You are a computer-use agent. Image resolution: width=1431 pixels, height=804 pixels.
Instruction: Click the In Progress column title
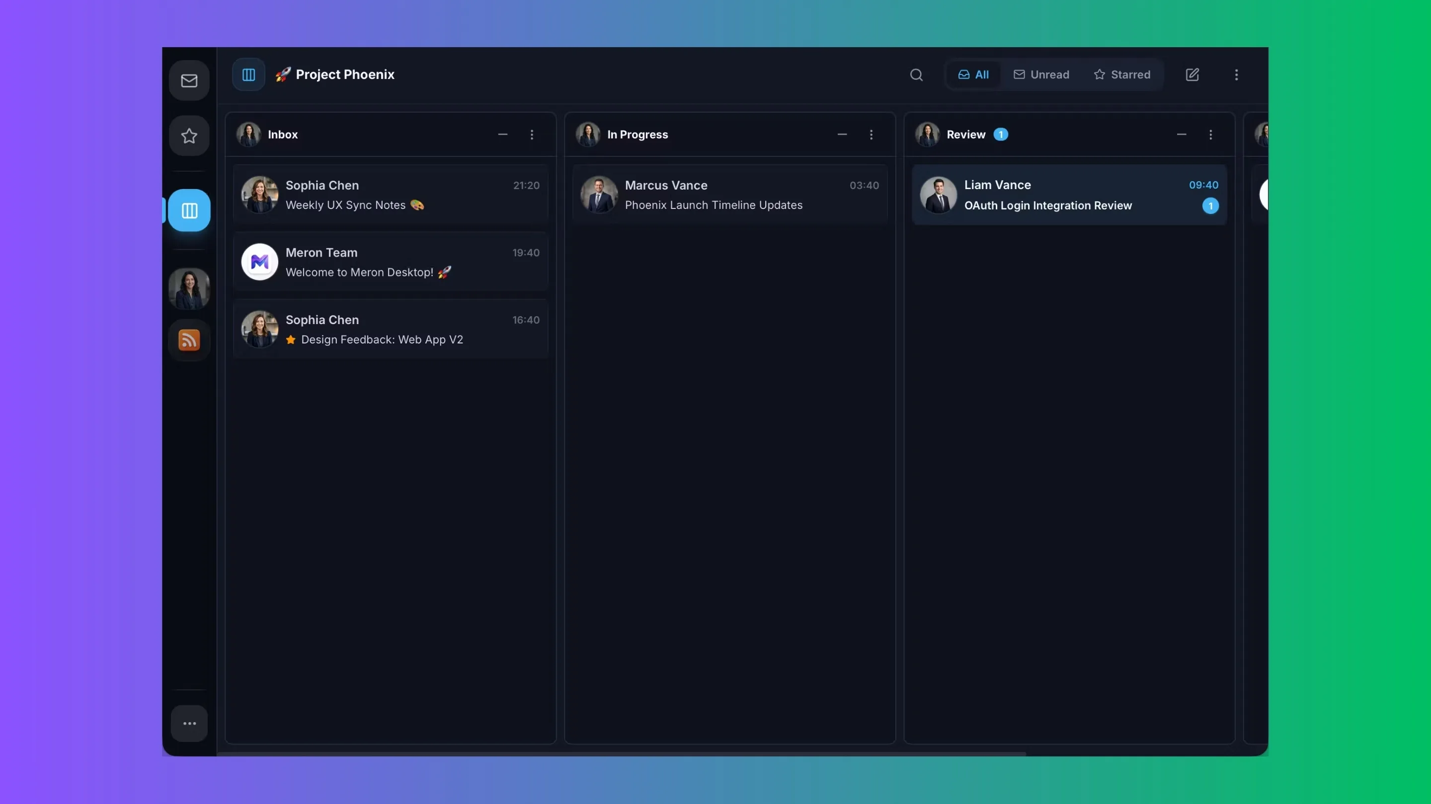tap(637, 134)
